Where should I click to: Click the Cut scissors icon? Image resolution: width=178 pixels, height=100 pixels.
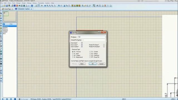65,6
